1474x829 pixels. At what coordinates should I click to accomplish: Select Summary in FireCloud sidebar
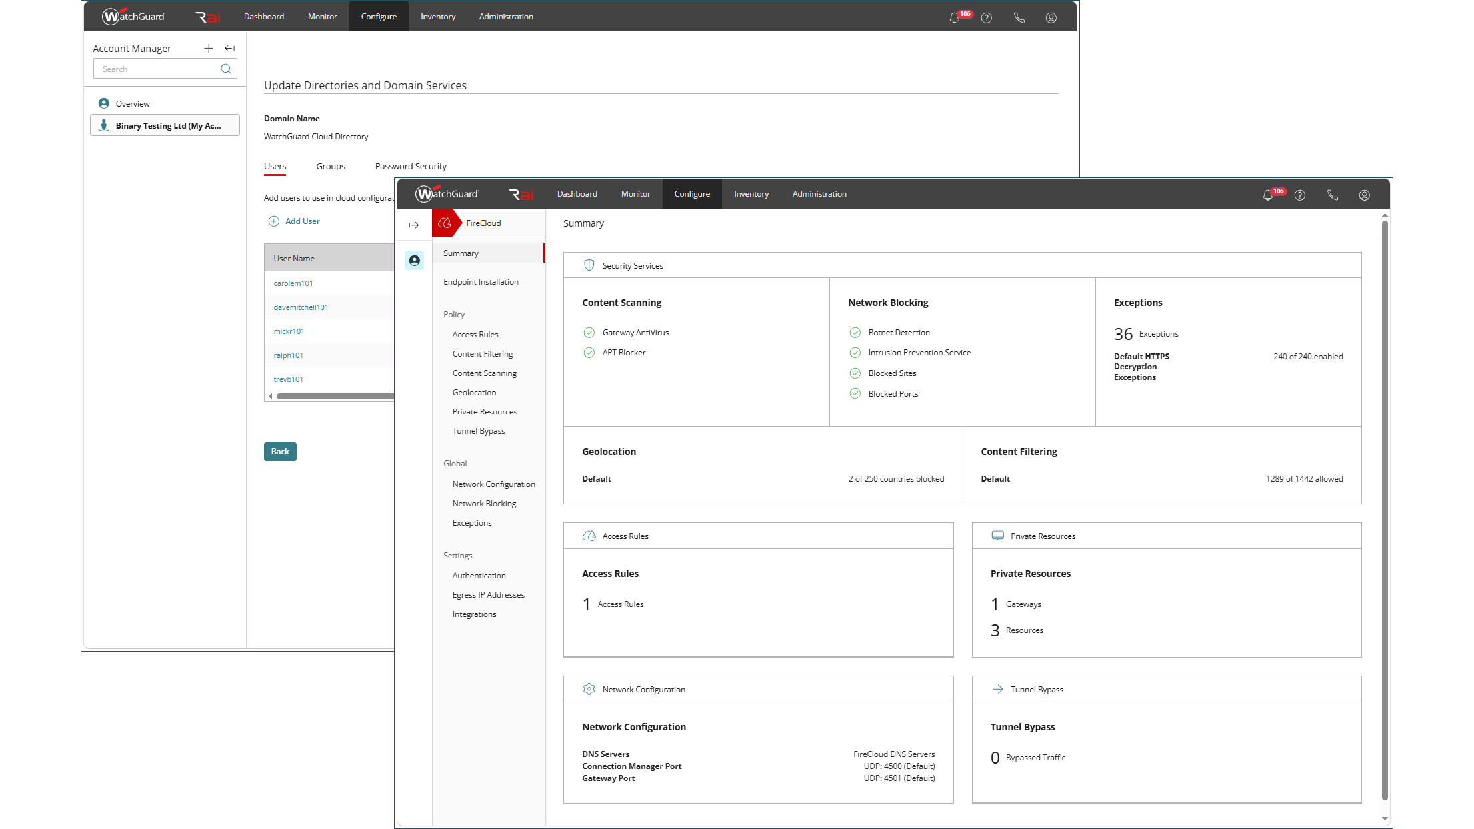[489, 253]
